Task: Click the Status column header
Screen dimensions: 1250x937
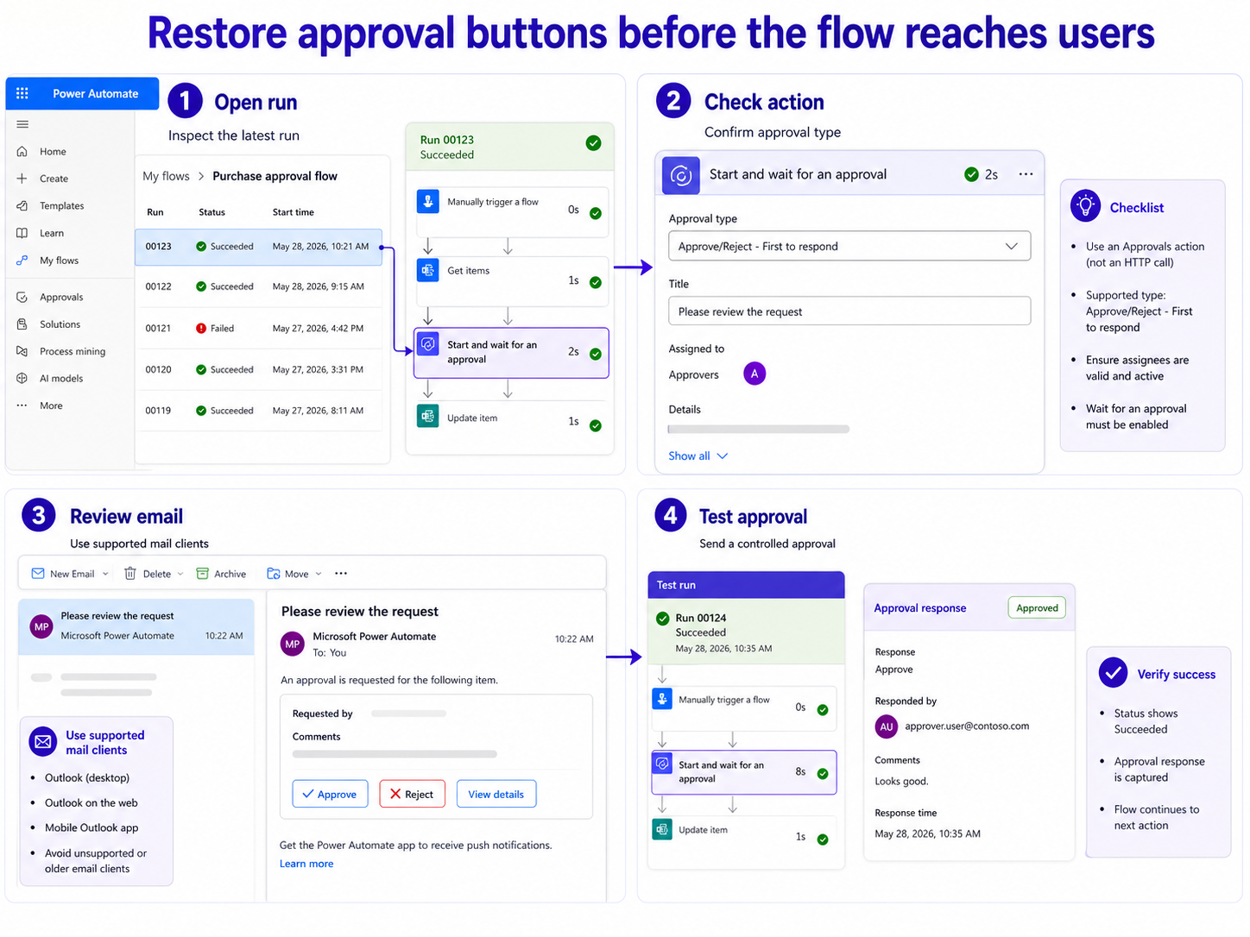Action: (x=211, y=212)
